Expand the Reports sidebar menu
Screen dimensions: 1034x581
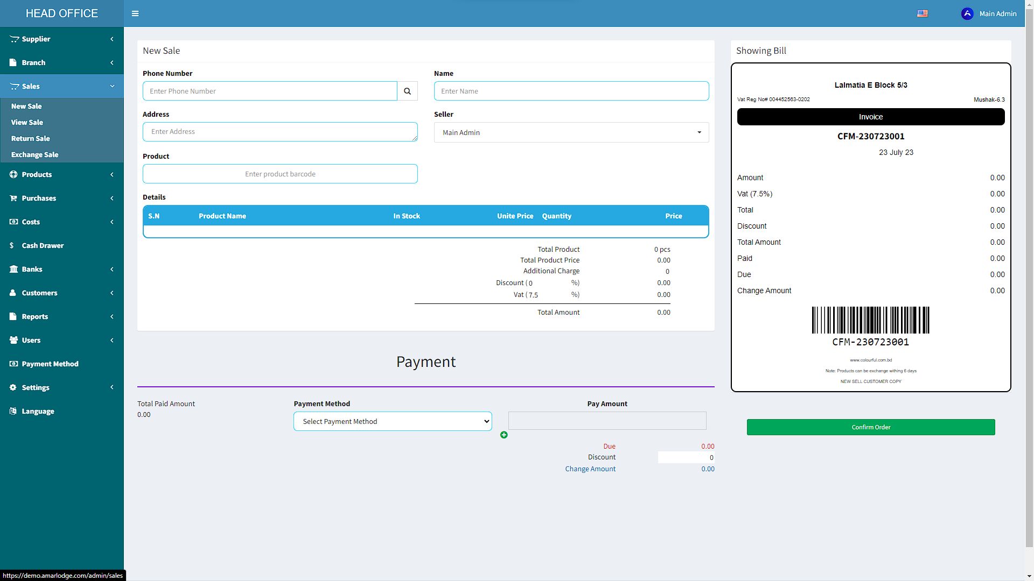(x=35, y=316)
